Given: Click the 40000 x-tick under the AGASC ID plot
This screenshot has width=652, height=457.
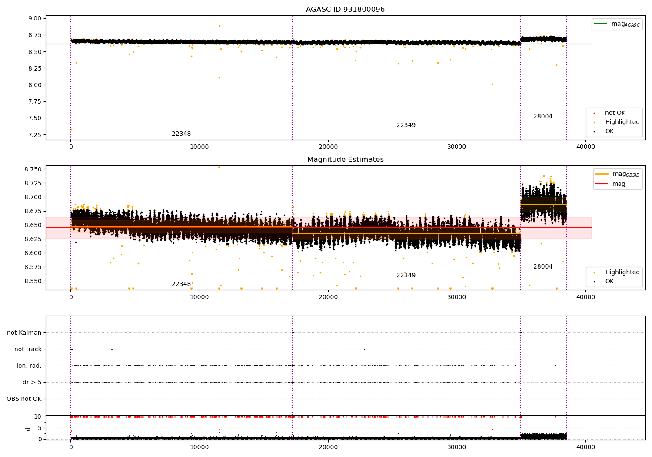Looking at the screenshot, I should (585, 147).
